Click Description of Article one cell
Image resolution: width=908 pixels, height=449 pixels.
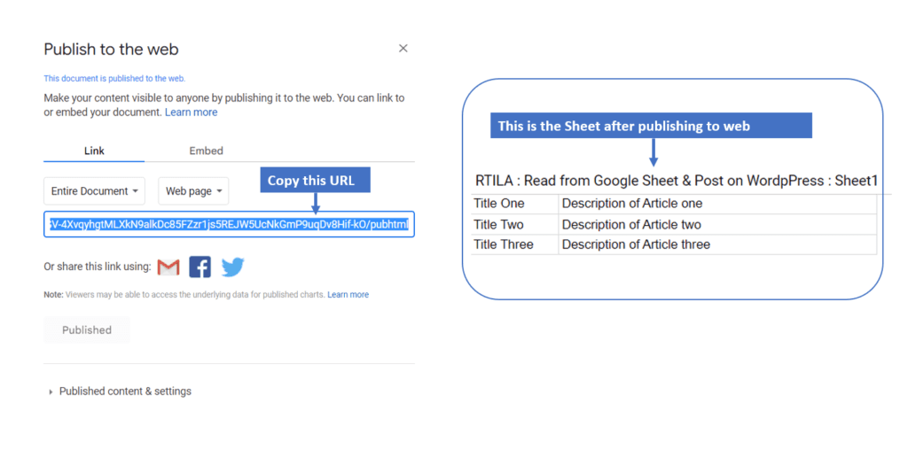pos(717,204)
